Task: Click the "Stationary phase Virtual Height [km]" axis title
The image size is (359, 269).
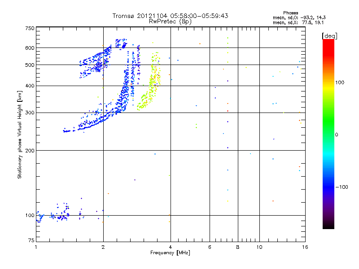Action: 20,134
